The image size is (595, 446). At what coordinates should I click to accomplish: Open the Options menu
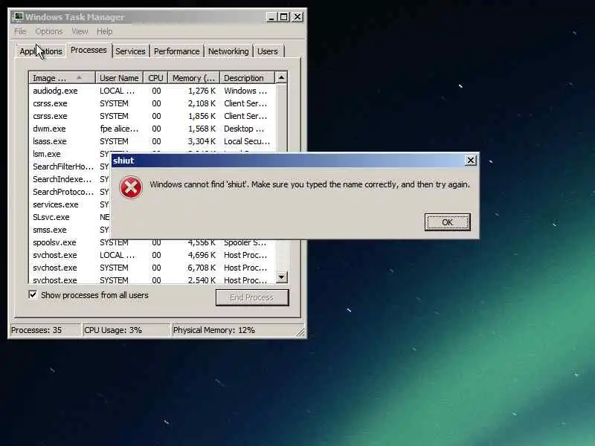coord(49,31)
